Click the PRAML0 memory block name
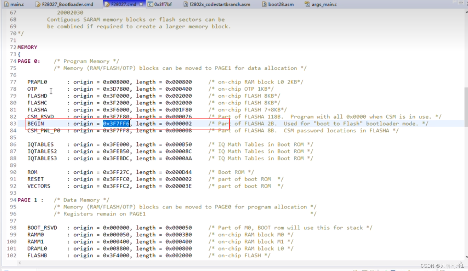This screenshot has width=468, height=271. click(37, 82)
